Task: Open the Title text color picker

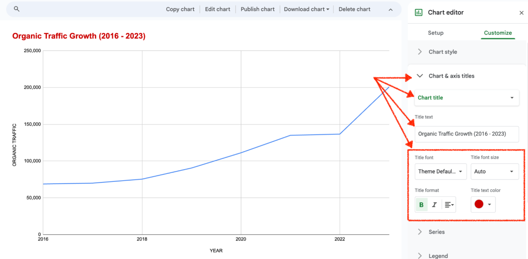Action: point(483,204)
